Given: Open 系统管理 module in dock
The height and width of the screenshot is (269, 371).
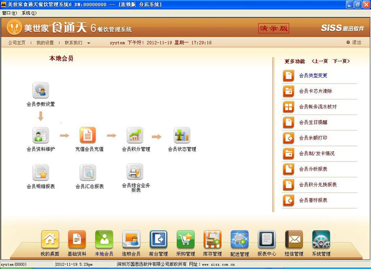Looking at the screenshot, I should click(321, 239).
